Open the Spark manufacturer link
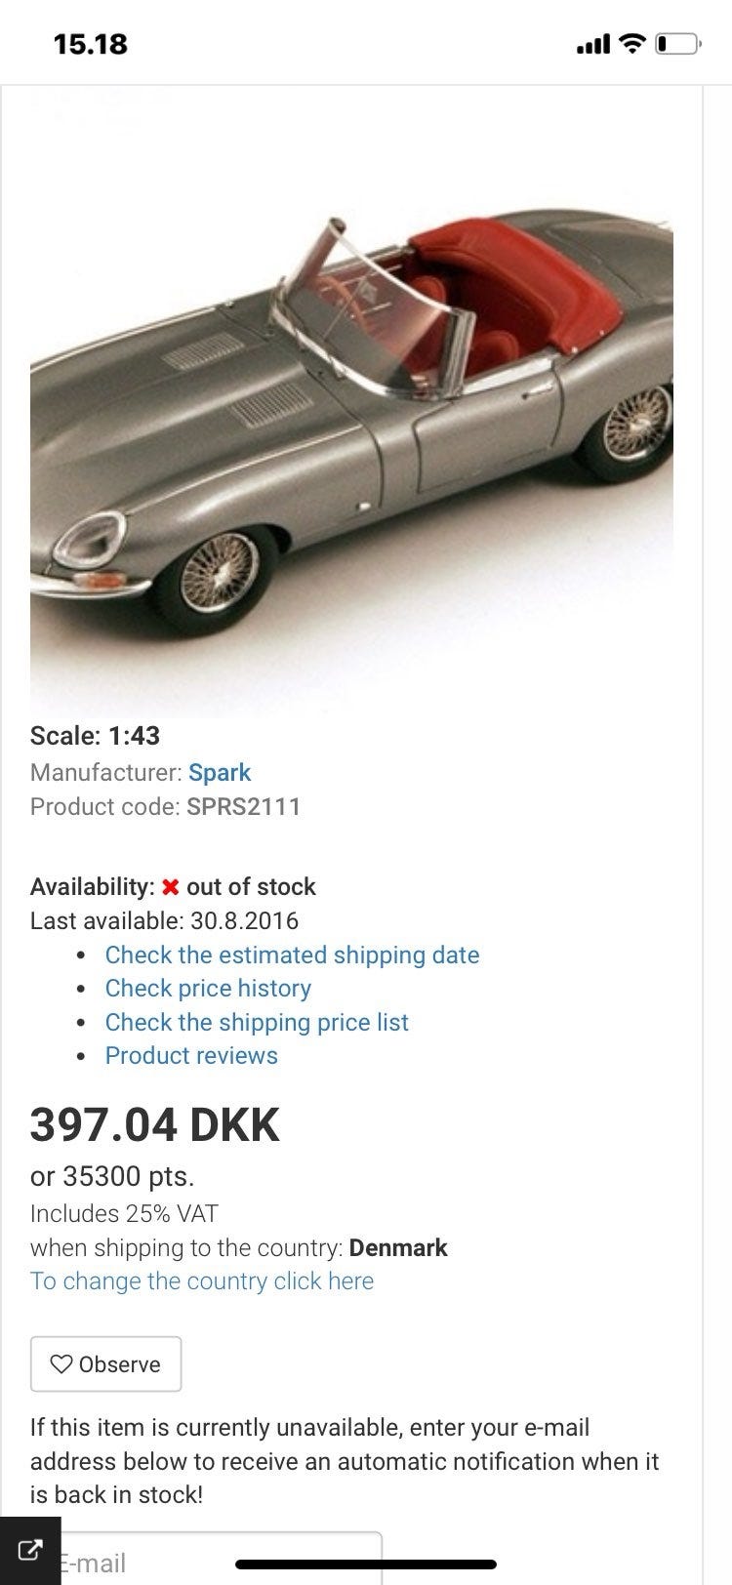732x1585 pixels. [220, 772]
